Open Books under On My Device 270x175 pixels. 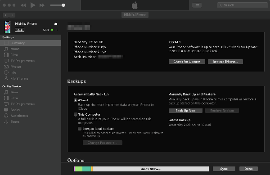click(x=31, y=110)
